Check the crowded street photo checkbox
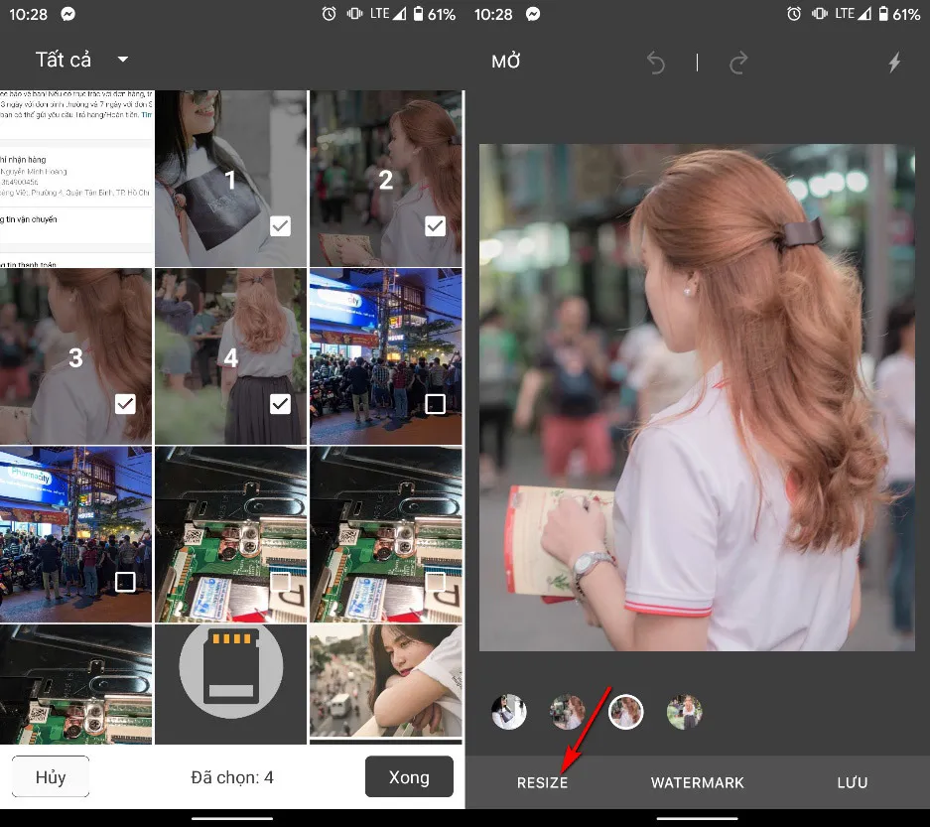Screen dimensions: 930x827 coord(434,404)
